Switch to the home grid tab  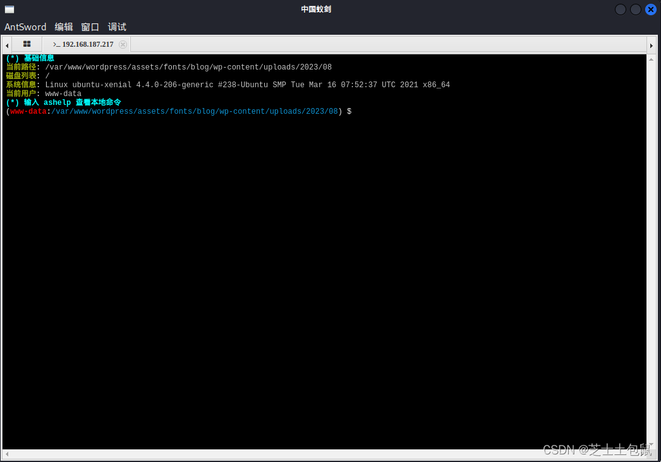click(27, 44)
